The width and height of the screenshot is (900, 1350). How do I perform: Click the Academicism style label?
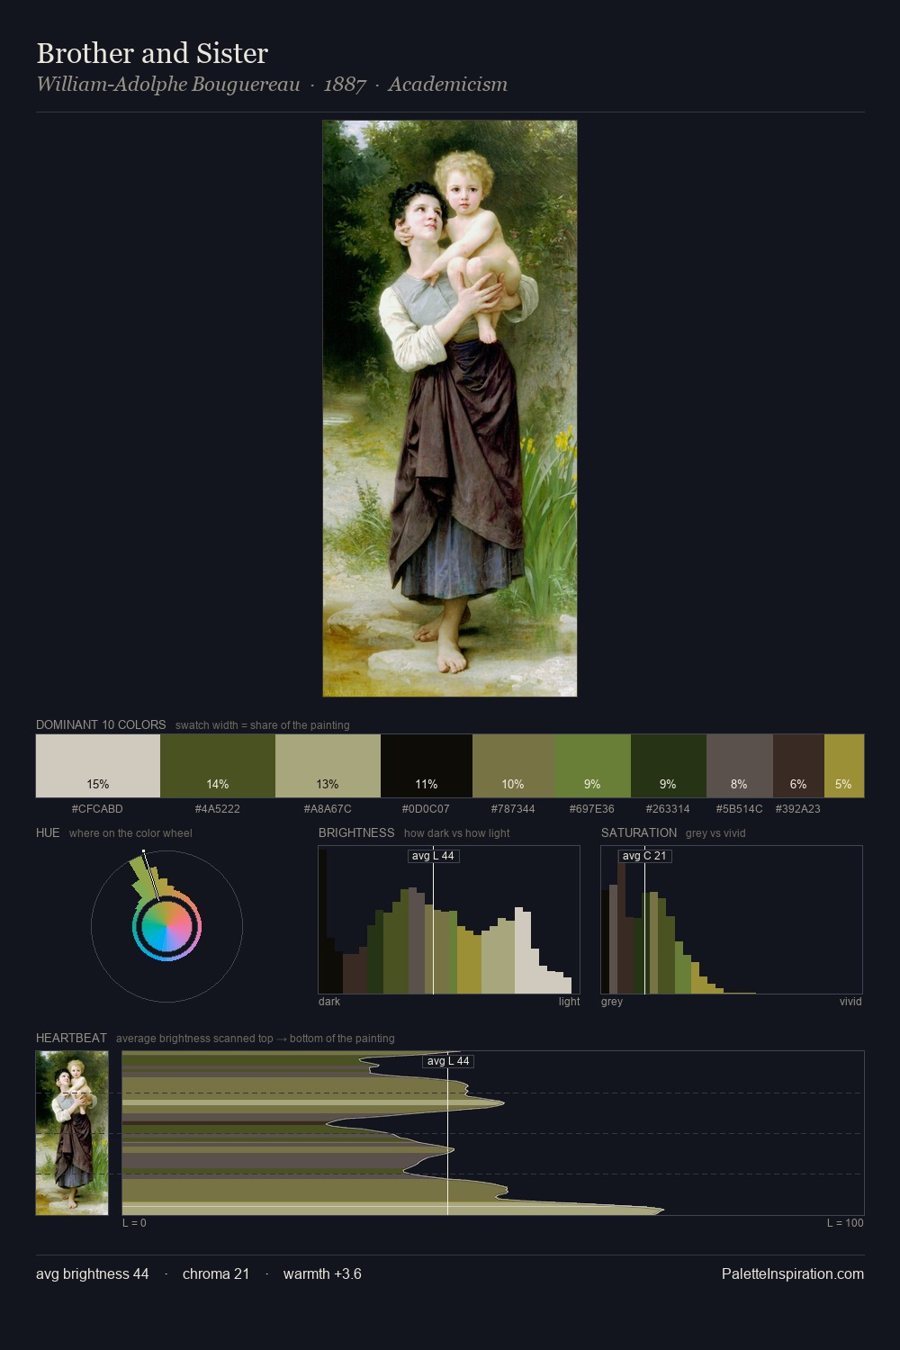point(448,85)
